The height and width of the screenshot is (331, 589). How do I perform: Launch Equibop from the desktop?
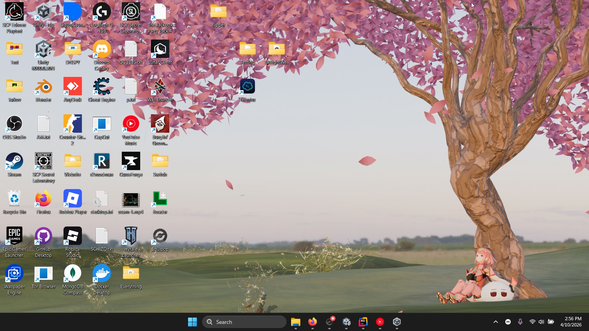(x=160, y=240)
